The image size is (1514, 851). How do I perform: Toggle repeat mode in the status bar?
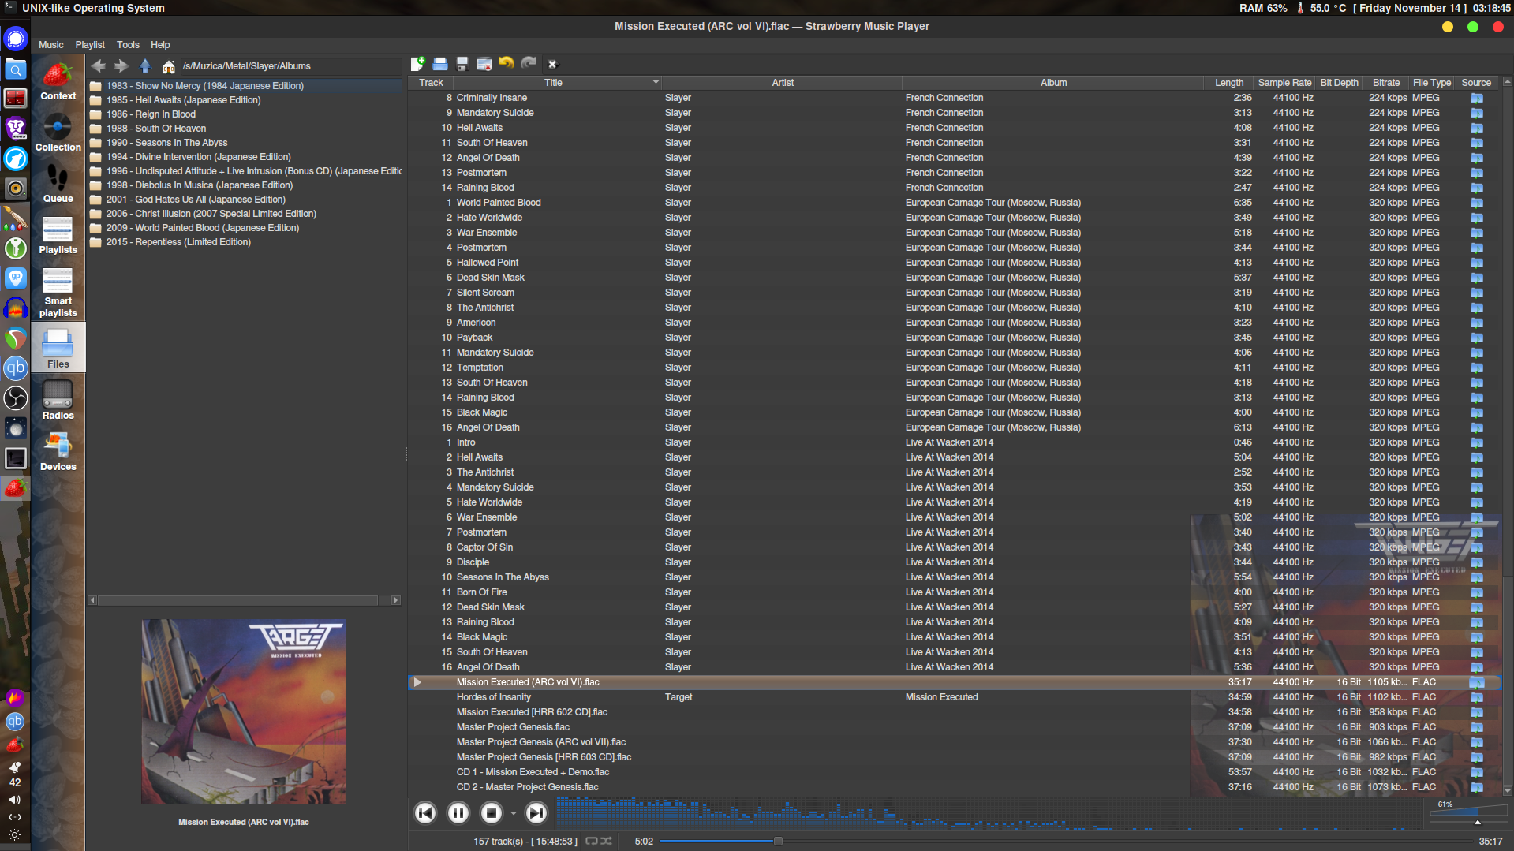click(592, 842)
